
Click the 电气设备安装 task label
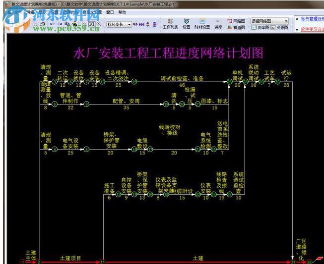coord(70,143)
